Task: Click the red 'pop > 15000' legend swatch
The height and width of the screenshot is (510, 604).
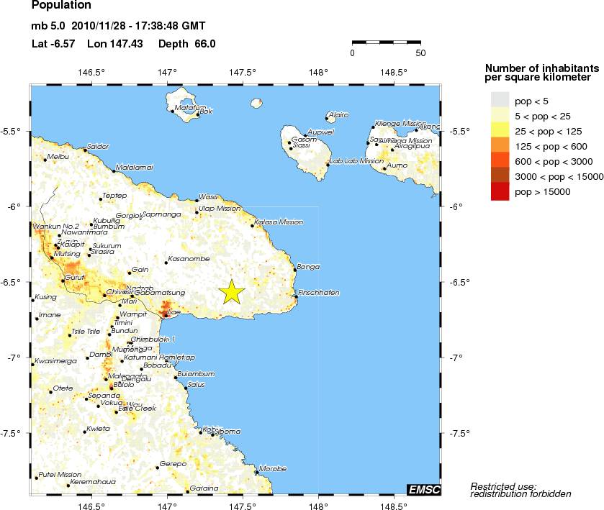Action: 500,191
